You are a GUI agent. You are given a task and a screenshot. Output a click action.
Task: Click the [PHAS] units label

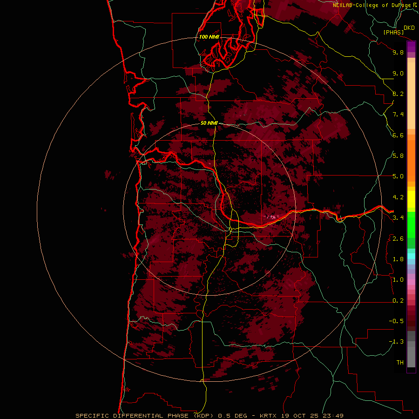[393, 32]
